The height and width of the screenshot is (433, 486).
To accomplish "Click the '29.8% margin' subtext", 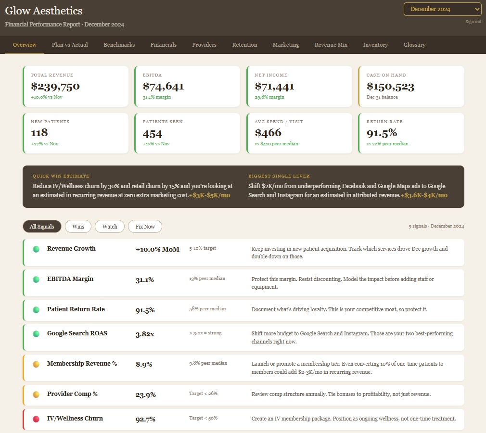I will (269, 97).
